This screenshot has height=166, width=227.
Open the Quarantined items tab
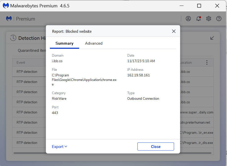[x=32, y=50]
